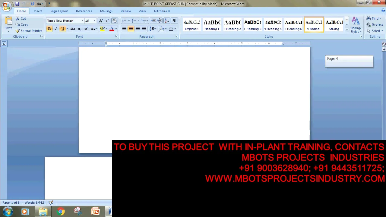Image resolution: width=386 pixels, height=217 pixels.
Task: Increase the paragraph indent
Action: [160, 21]
